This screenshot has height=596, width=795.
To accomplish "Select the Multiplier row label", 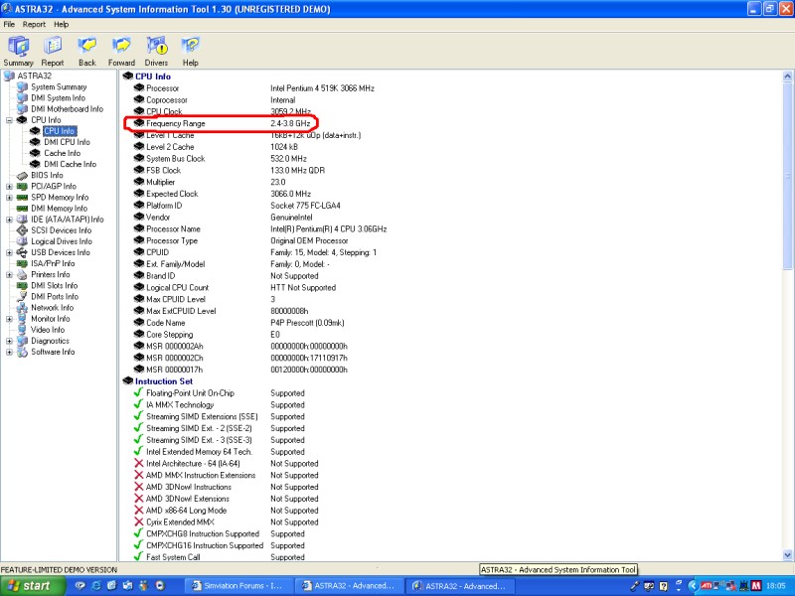I will [160, 183].
